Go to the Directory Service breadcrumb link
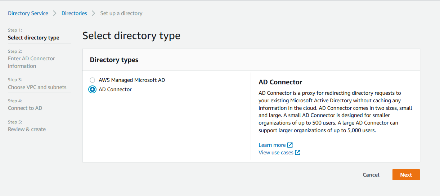The image size is (440, 196). pos(28,13)
